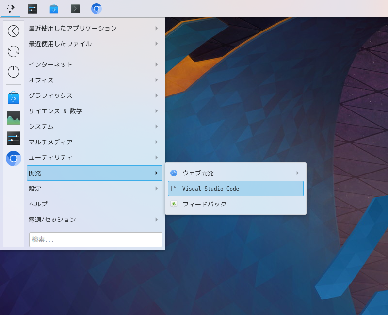Viewport: 388px width, 315px height.
Task: Open System Settings from sidebar favorites
Action: [x=14, y=138]
